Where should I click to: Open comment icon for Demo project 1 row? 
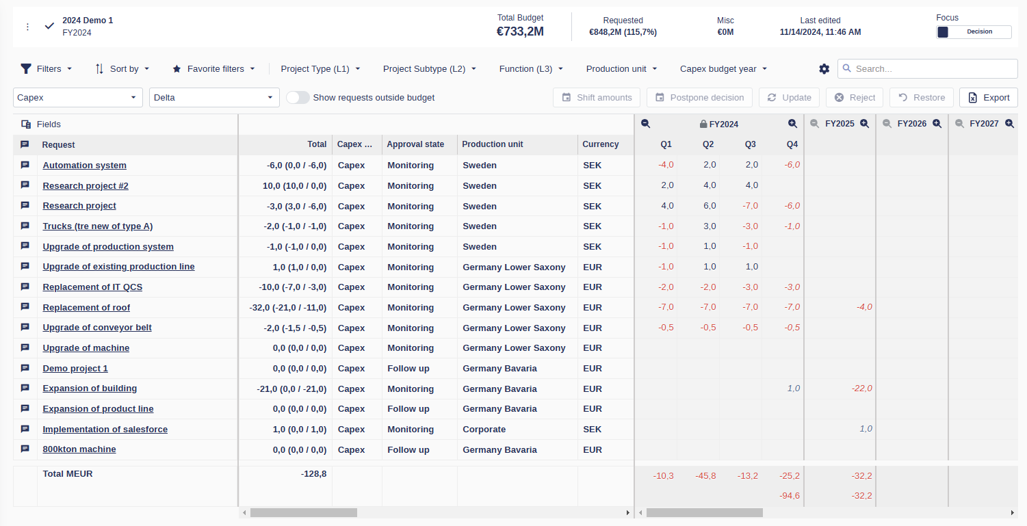pos(25,368)
